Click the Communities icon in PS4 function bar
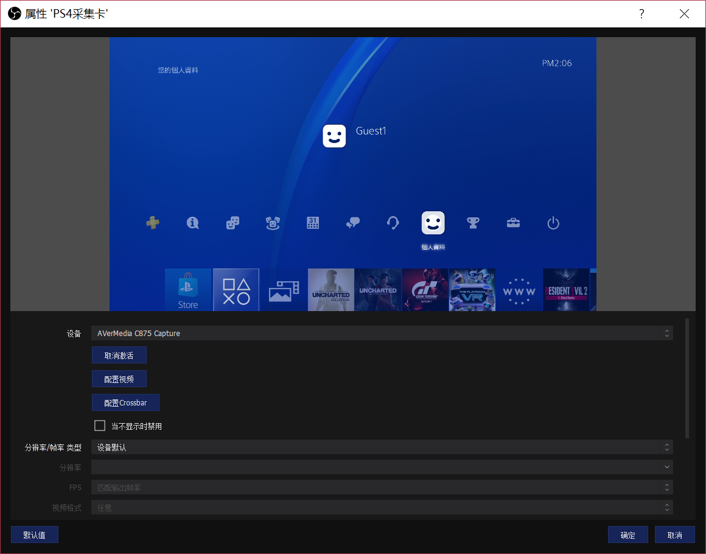706x554 pixels. (273, 222)
